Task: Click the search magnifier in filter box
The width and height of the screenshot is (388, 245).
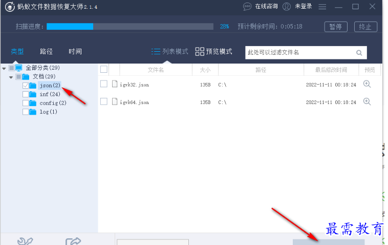Action: click(x=359, y=52)
